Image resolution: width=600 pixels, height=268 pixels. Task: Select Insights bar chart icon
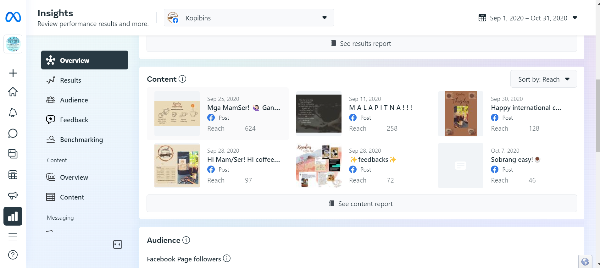click(13, 216)
